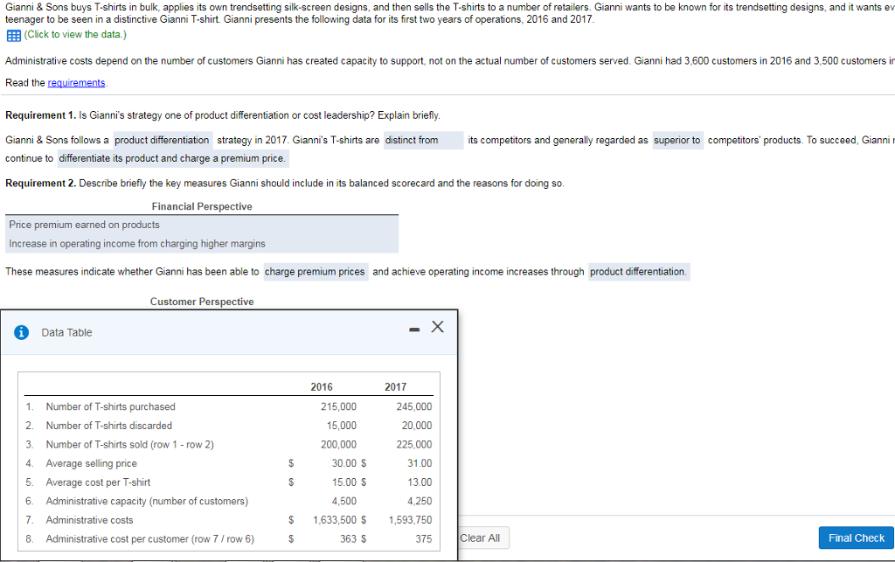Open the 'distinct from' dropdown

tap(424, 141)
